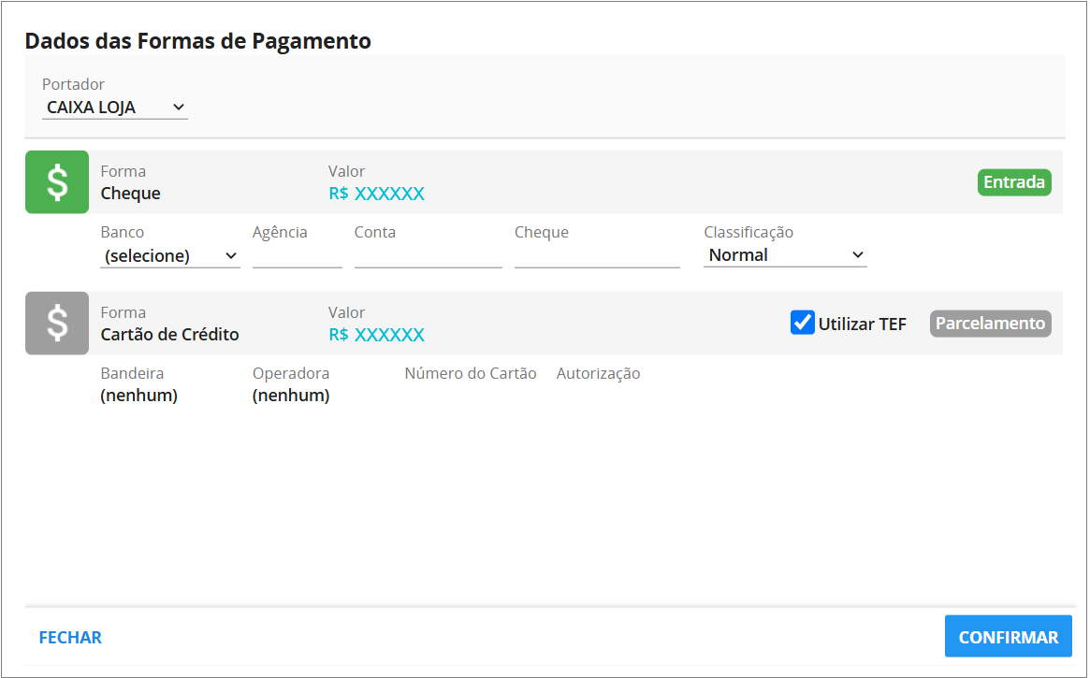Click the gray dollar icon for Cartão de Crédito
This screenshot has height=678, width=1090.
pyautogui.click(x=57, y=324)
